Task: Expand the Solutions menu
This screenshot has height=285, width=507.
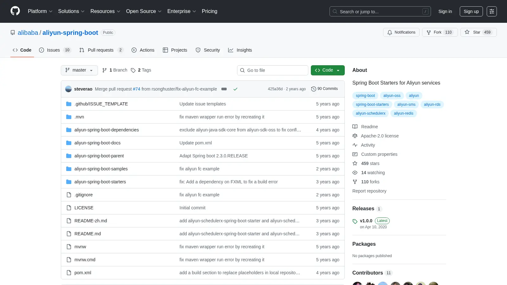Action: pos(71,11)
